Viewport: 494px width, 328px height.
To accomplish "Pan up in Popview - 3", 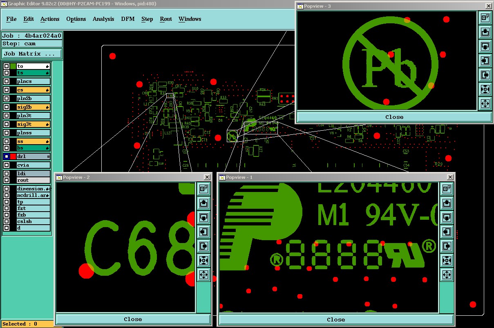I will click(485, 32).
